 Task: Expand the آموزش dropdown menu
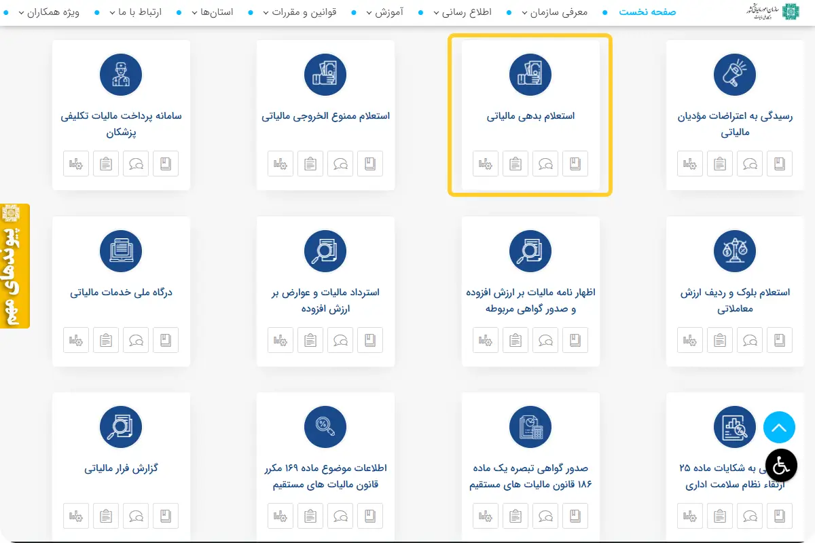coord(384,12)
